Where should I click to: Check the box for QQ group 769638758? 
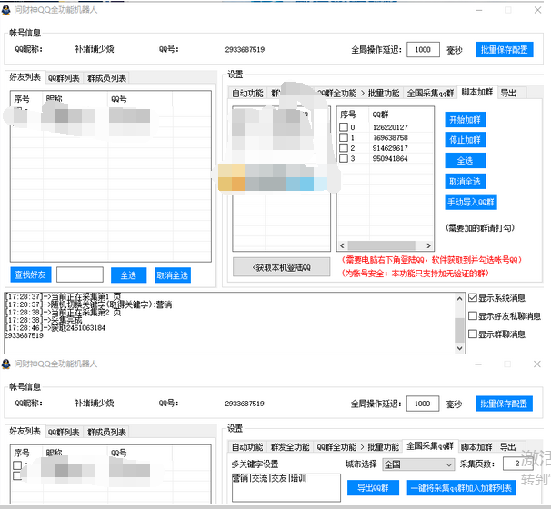click(344, 137)
